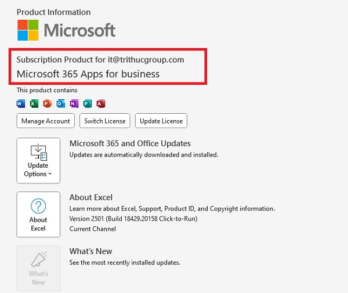Click the Publisher app icon
Screen dimensions: 348x293
pyautogui.click(x=88, y=104)
